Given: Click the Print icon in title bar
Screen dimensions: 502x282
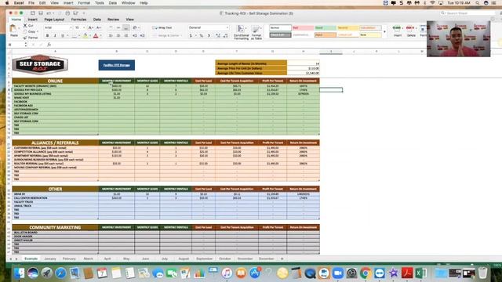Looking at the screenshot, I should pyautogui.click(x=67, y=13).
